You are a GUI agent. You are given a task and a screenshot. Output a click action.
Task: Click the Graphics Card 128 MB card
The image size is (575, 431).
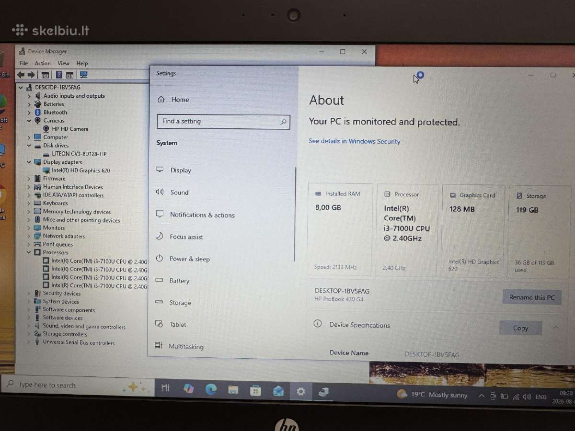pyautogui.click(x=473, y=231)
